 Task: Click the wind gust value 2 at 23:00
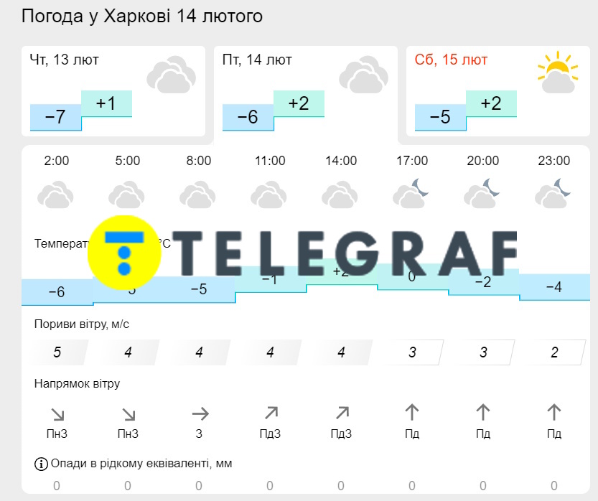pyautogui.click(x=553, y=352)
